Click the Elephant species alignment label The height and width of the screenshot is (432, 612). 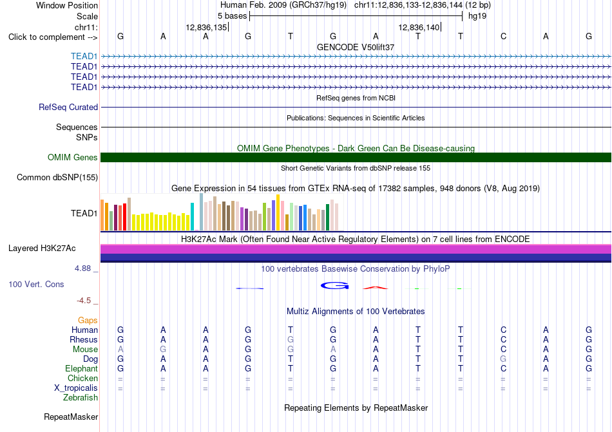pyautogui.click(x=82, y=368)
